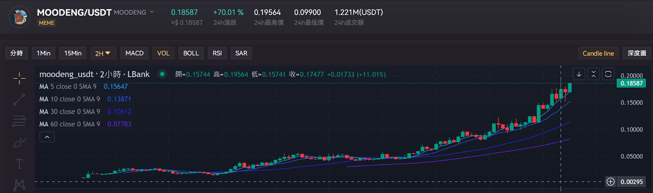The width and height of the screenshot is (653, 193).
Task: Click the moodeng_usdt chart symbol title
Action: click(x=94, y=74)
